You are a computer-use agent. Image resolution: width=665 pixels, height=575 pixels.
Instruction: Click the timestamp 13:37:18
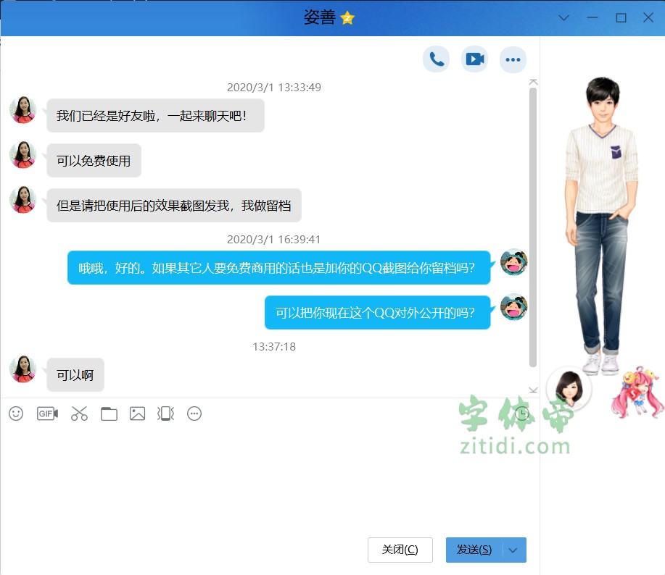(274, 347)
